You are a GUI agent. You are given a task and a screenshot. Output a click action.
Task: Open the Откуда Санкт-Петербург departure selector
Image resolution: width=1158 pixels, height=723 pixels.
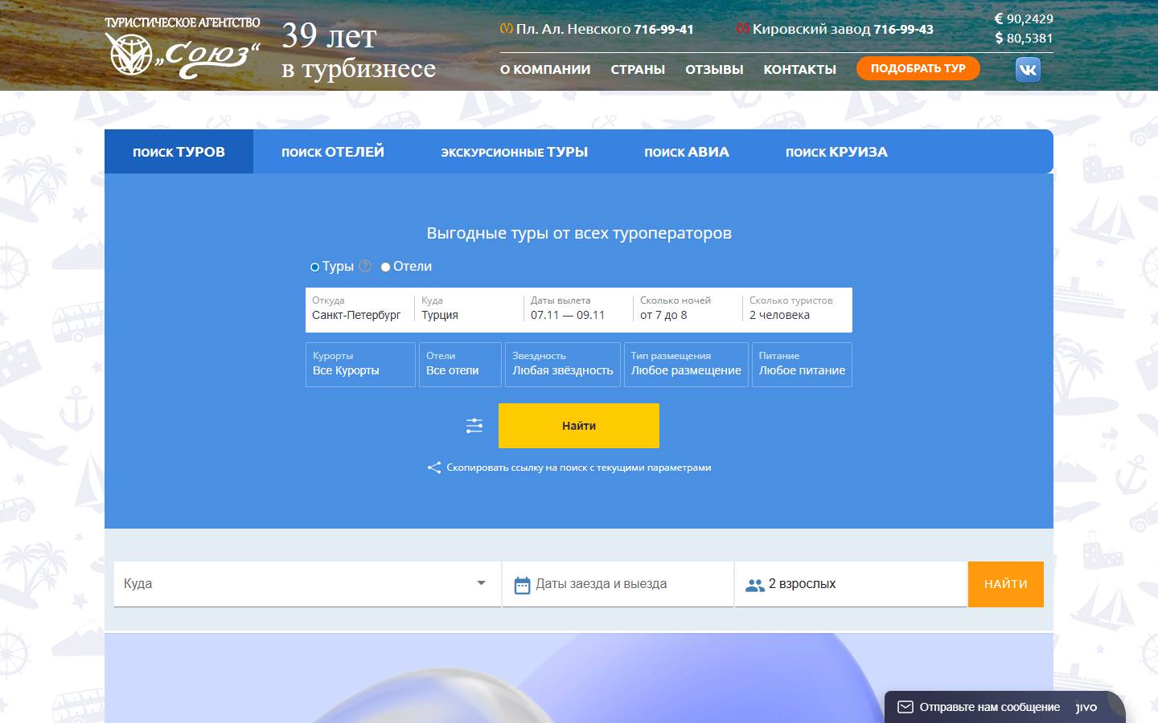pyautogui.click(x=359, y=309)
